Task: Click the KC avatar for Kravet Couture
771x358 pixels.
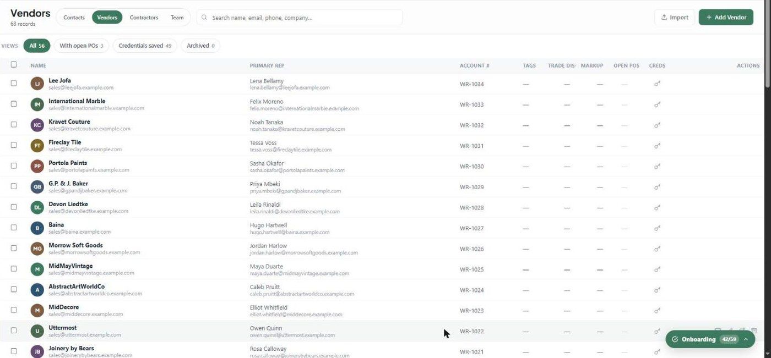Action: click(37, 125)
